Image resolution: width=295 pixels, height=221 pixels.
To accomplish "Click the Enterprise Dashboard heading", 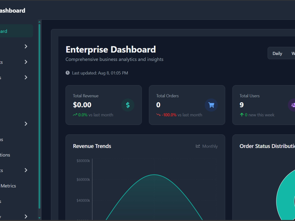I will tap(111, 50).
